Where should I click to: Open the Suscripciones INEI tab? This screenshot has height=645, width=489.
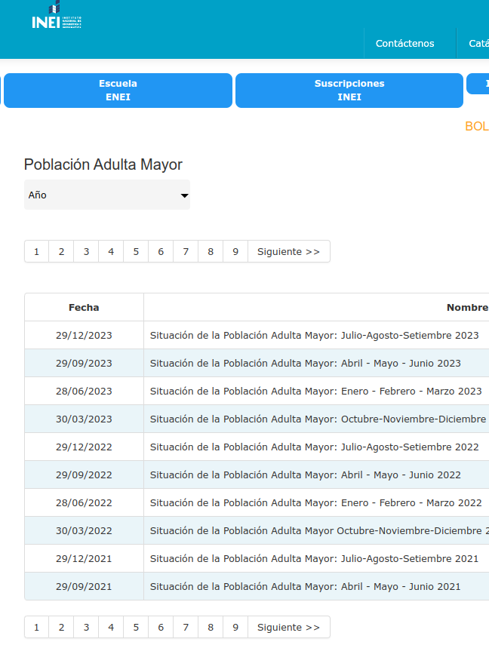pyautogui.click(x=349, y=91)
